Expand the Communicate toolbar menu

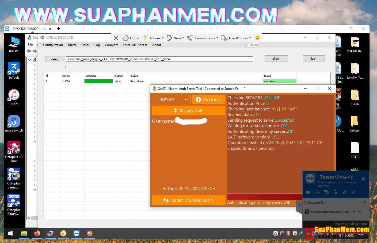(203, 38)
